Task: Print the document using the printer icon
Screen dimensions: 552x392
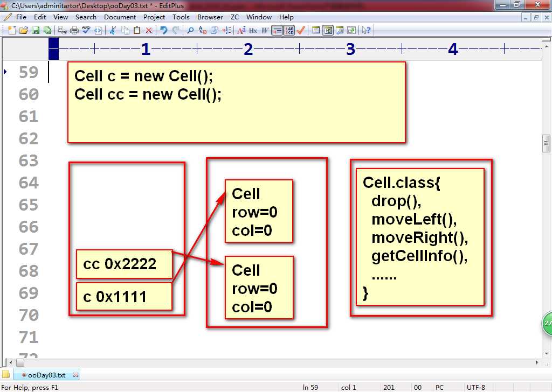Action: point(74,31)
